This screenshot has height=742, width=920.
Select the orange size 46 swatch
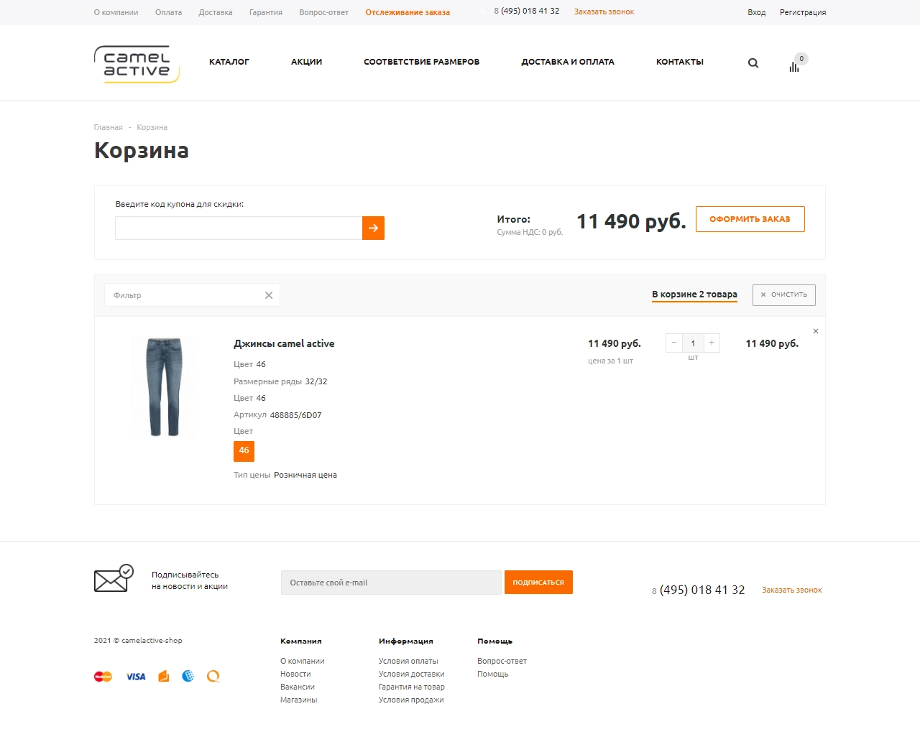pyautogui.click(x=244, y=451)
